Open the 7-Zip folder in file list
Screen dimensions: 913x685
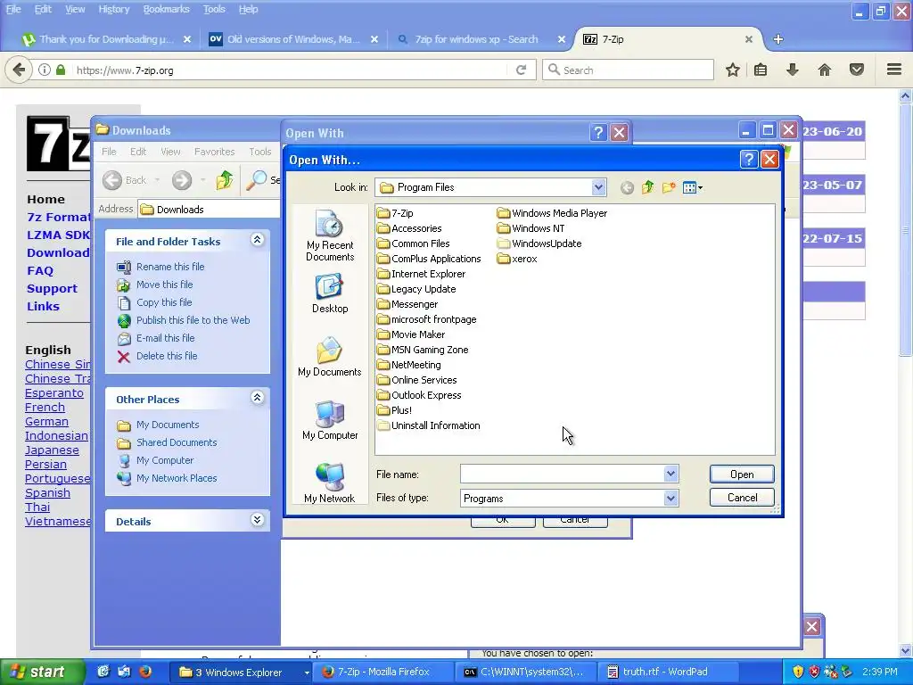395,213
